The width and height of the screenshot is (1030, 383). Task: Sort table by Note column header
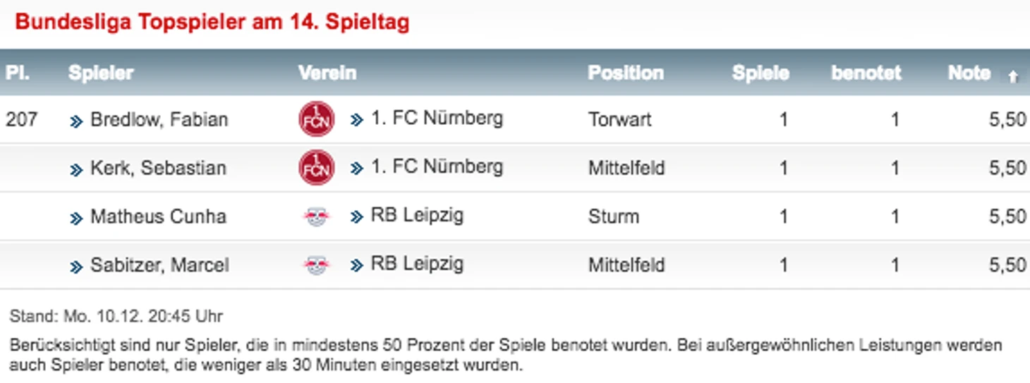click(x=969, y=73)
